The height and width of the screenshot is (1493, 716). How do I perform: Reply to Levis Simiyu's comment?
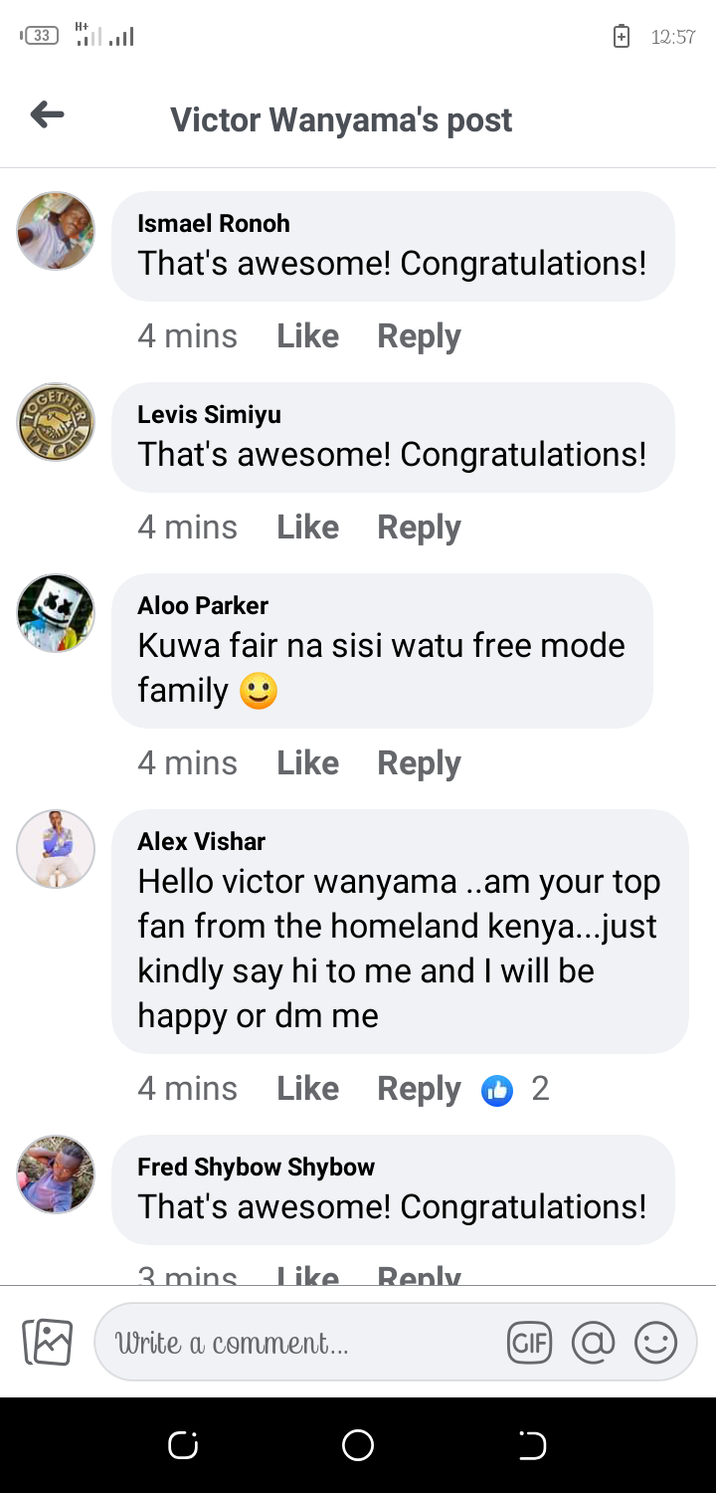pos(419,528)
